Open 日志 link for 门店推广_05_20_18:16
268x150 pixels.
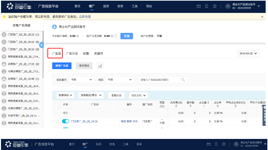[x=135, y=121]
